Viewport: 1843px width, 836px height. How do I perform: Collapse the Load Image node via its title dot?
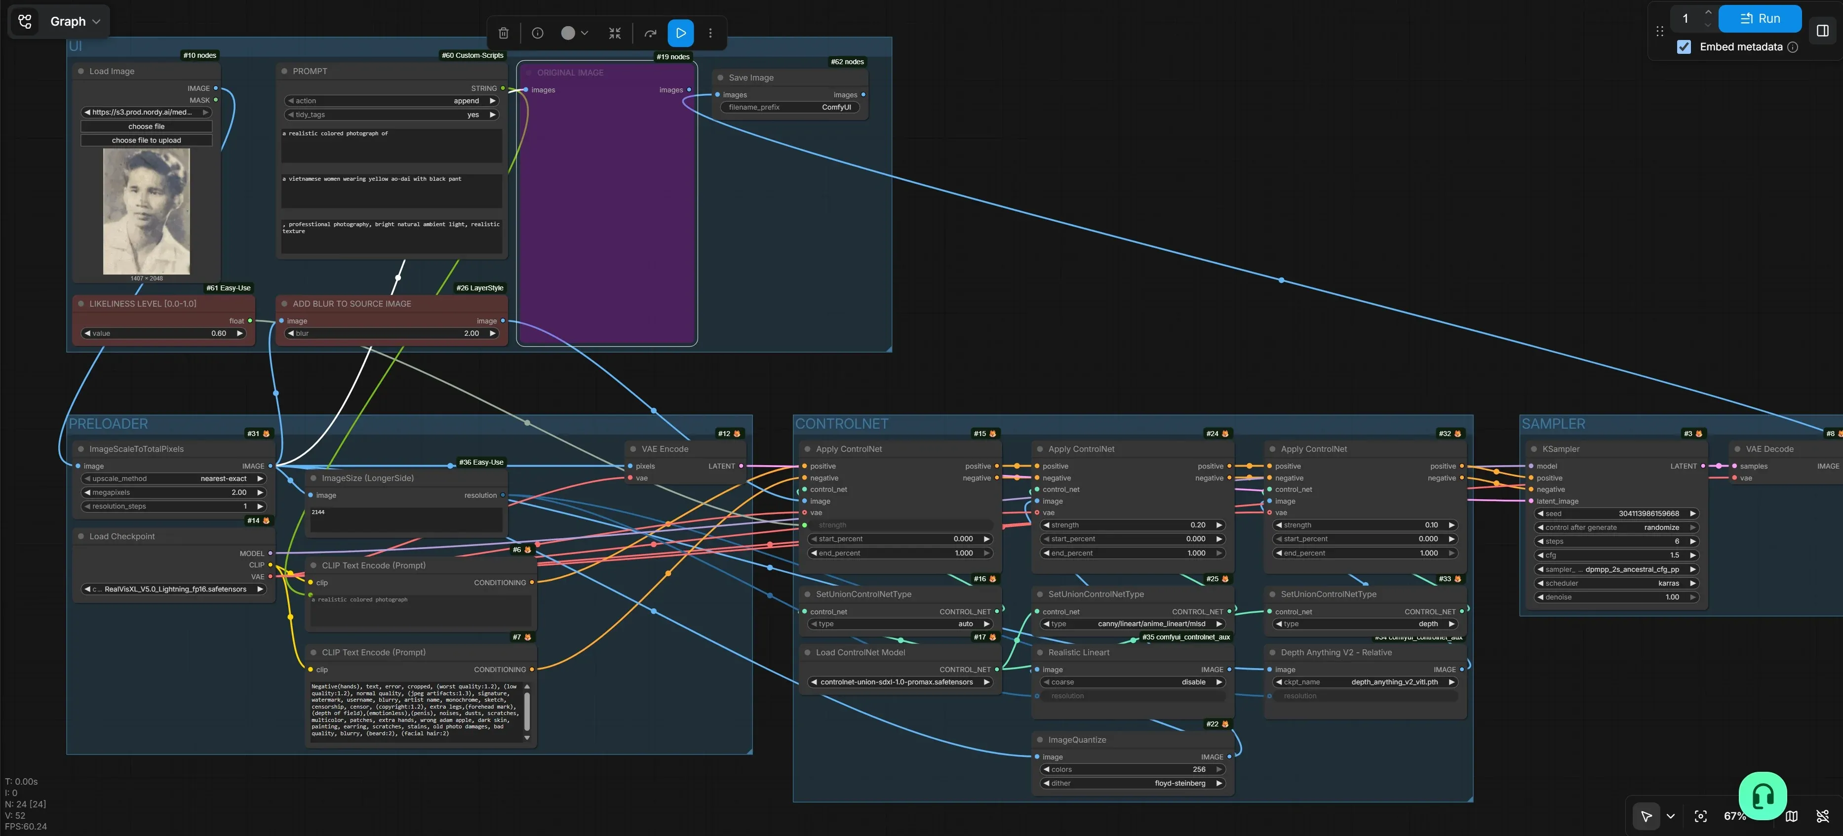81,72
